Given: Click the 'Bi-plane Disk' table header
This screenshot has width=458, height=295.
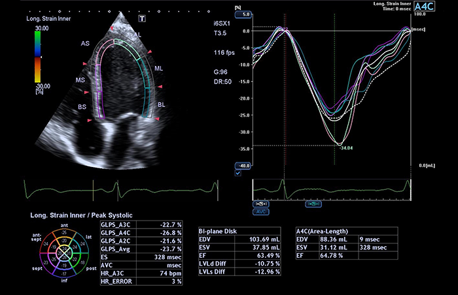Looking at the screenshot, I should [x=218, y=232].
